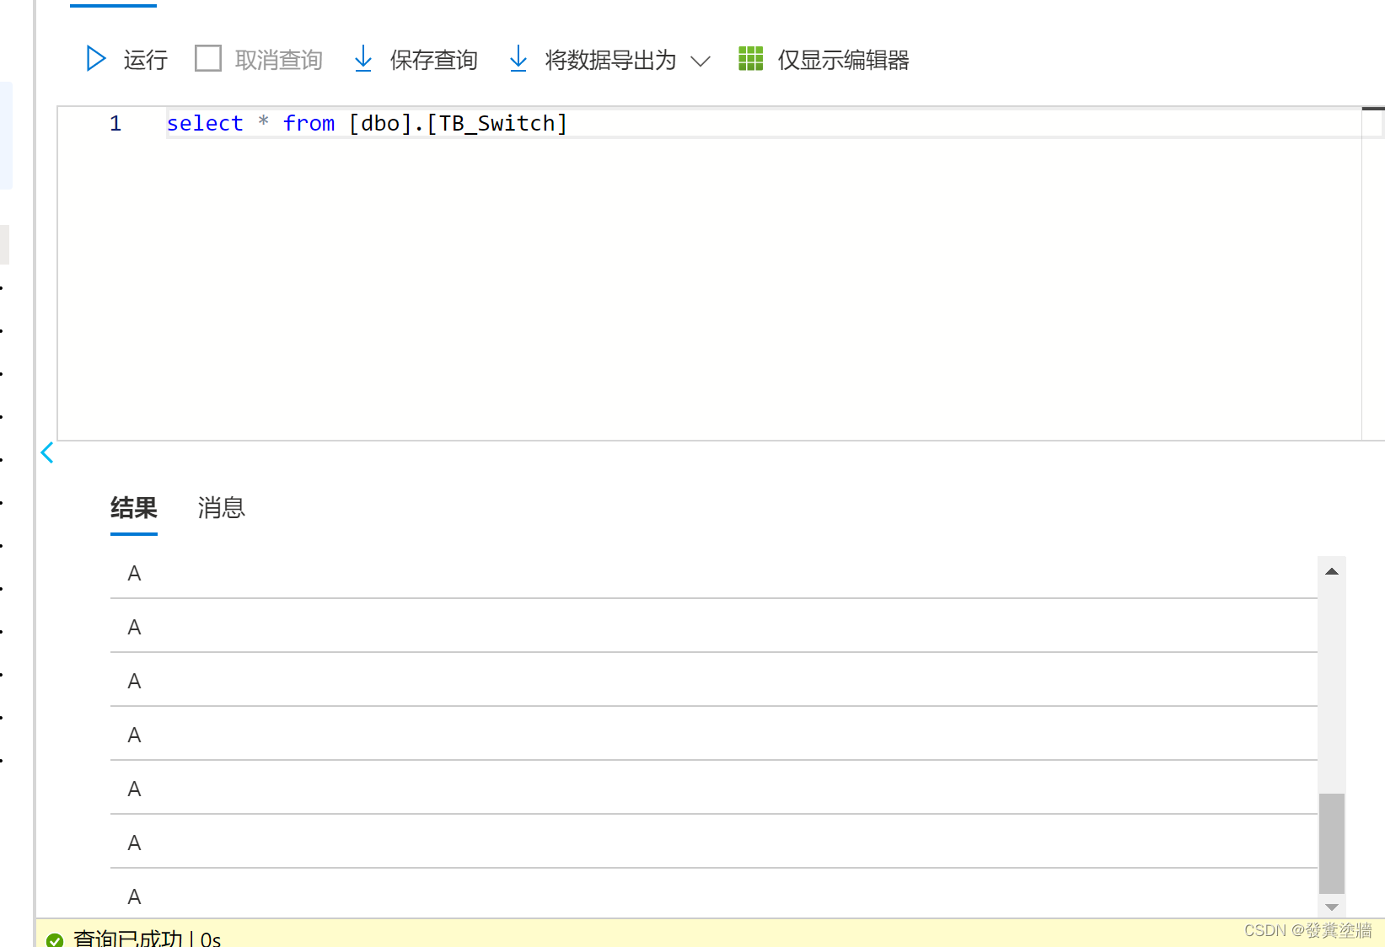The width and height of the screenshot is (1385, 947).
Task: Switch to the 结果 results tab
Action: [x=134, y=508]
